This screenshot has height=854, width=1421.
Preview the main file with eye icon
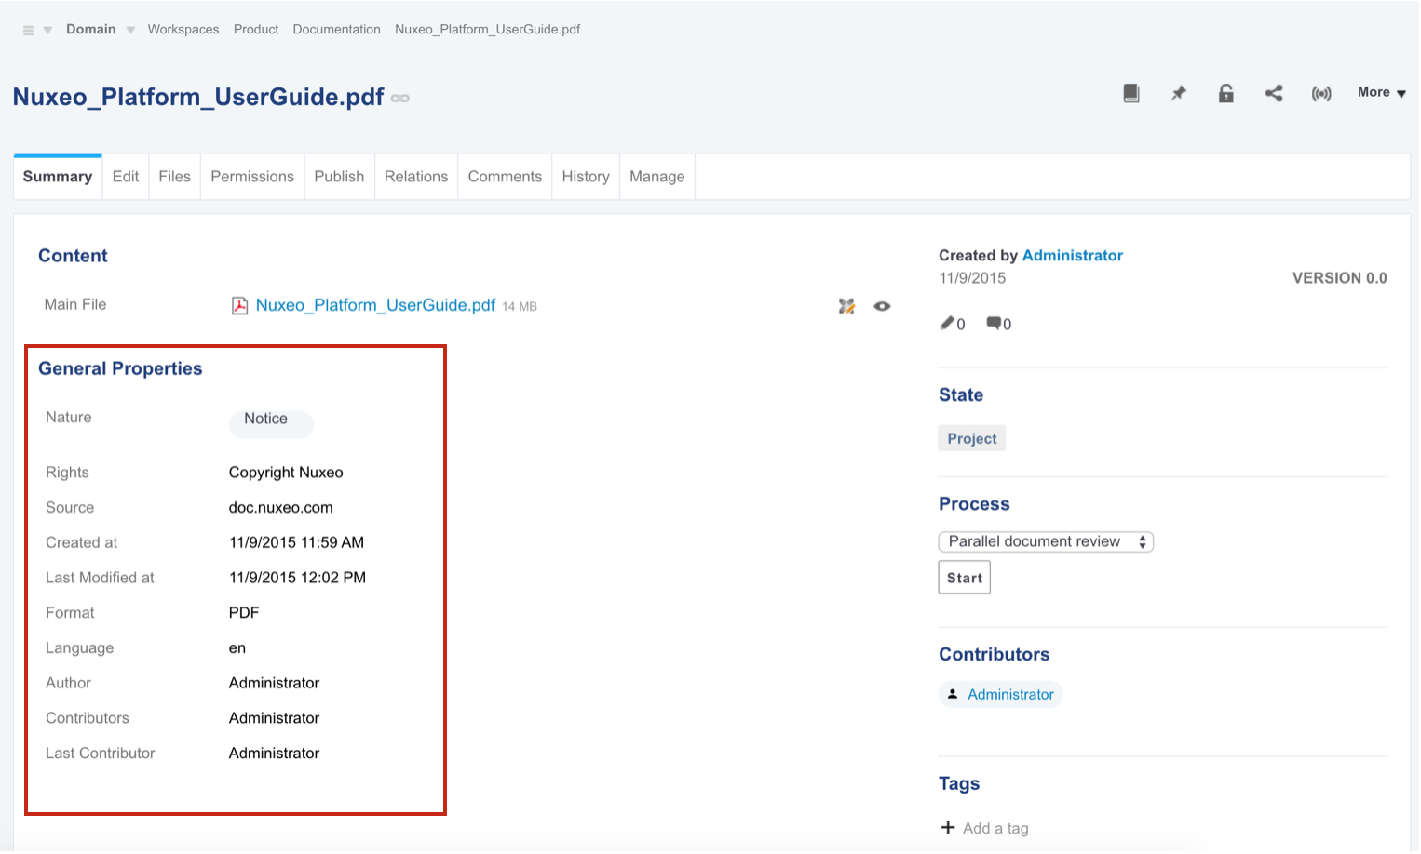(882, 306)
